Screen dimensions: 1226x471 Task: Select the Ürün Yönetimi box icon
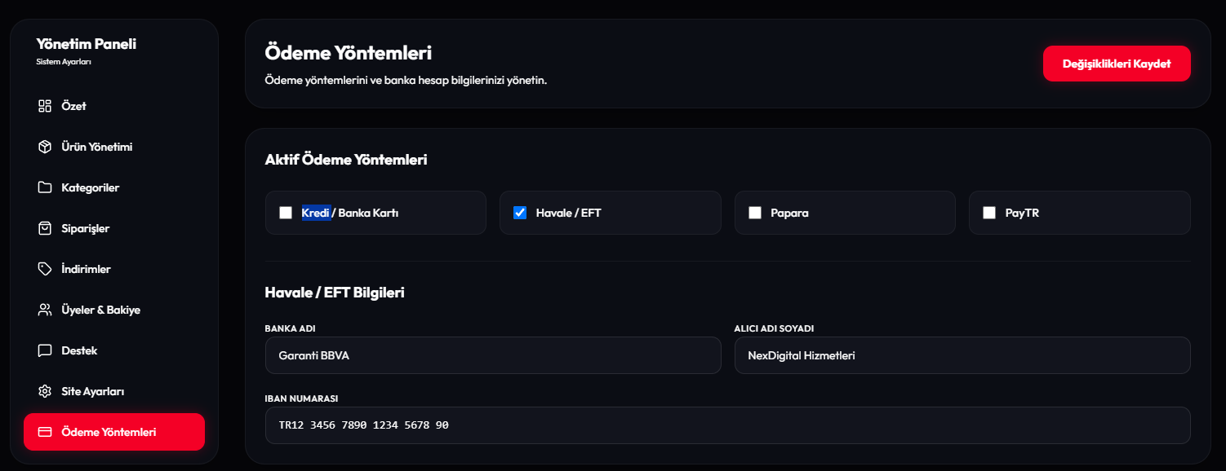(x=45, y=147)
